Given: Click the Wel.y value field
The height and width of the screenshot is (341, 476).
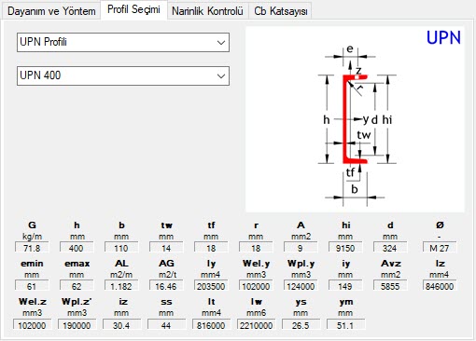Looking at the screenshot, I should [256, 286].
